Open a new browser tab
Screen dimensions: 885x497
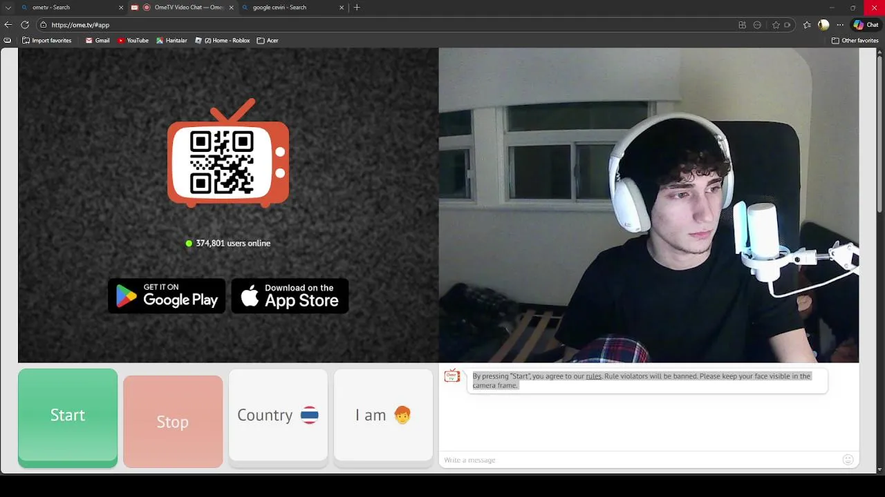(357, 8)
